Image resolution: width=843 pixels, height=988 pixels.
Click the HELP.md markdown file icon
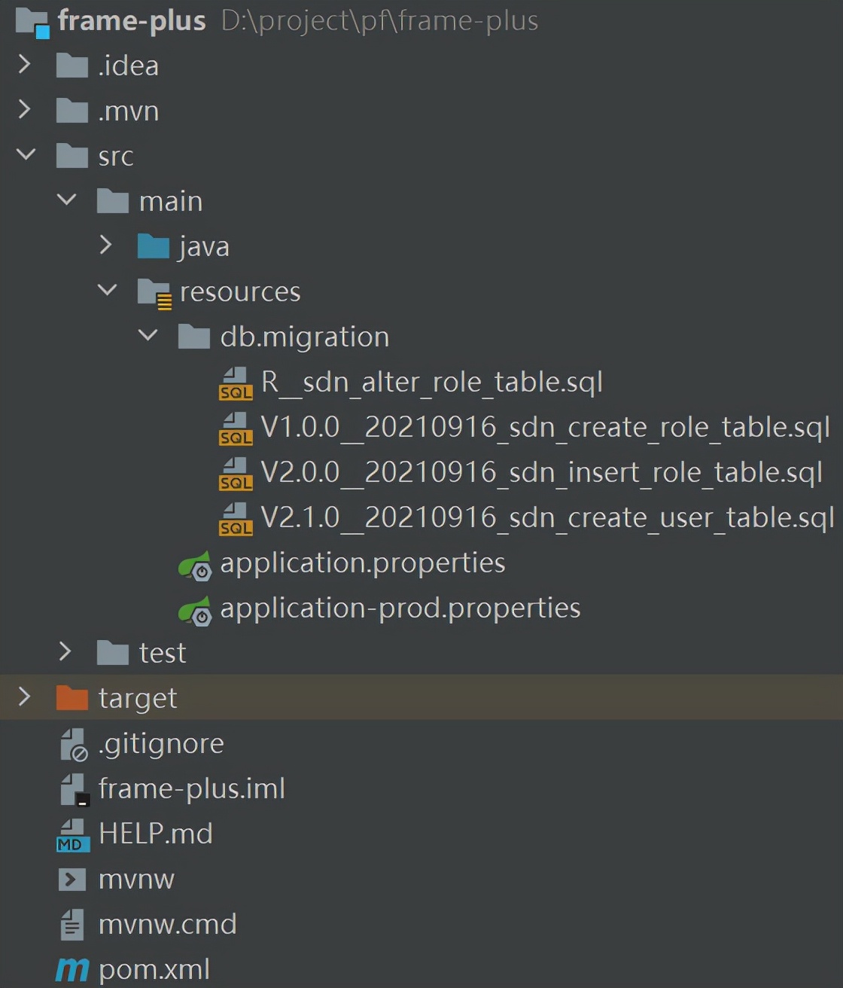coord(73,835)
